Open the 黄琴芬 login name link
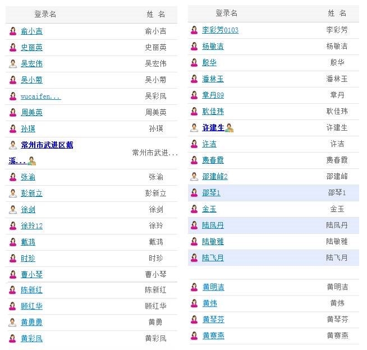Screen dimensions: 367x350 point(213,319)
